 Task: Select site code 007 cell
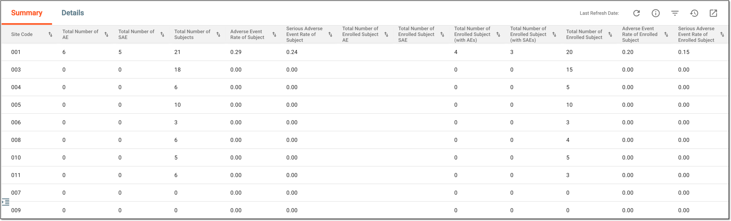[16, 193]
